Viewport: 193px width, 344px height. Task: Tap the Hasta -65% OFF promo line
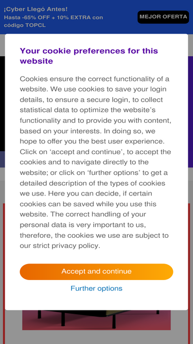(x=54, y=18)
